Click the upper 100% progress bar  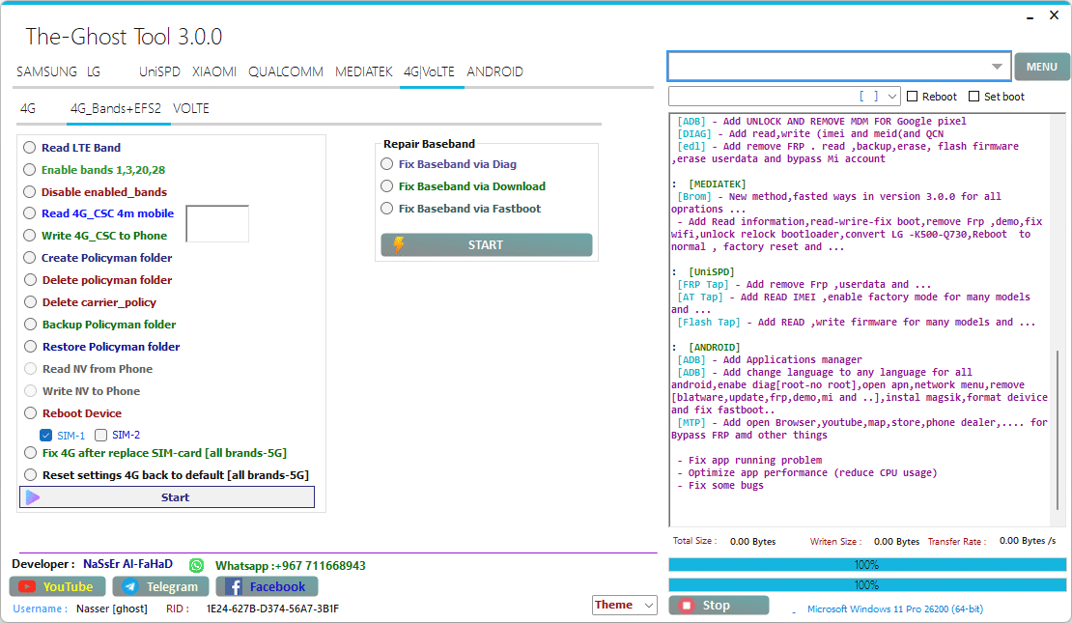pos(867,565)
